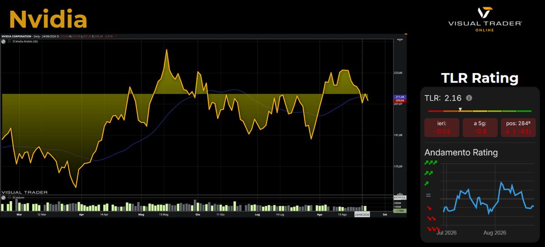Toggle the small checkbox left of Media Mobile (30)
Image resolution: width=545 pixels, height=247 pixels.
click(10, 41)
